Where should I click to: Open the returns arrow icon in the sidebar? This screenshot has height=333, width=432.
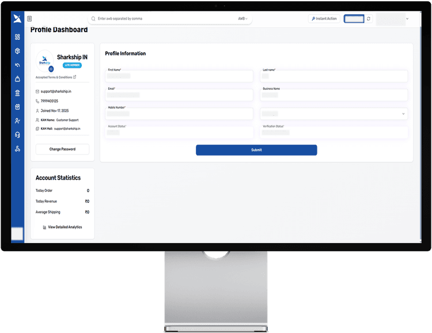[17, 65]
